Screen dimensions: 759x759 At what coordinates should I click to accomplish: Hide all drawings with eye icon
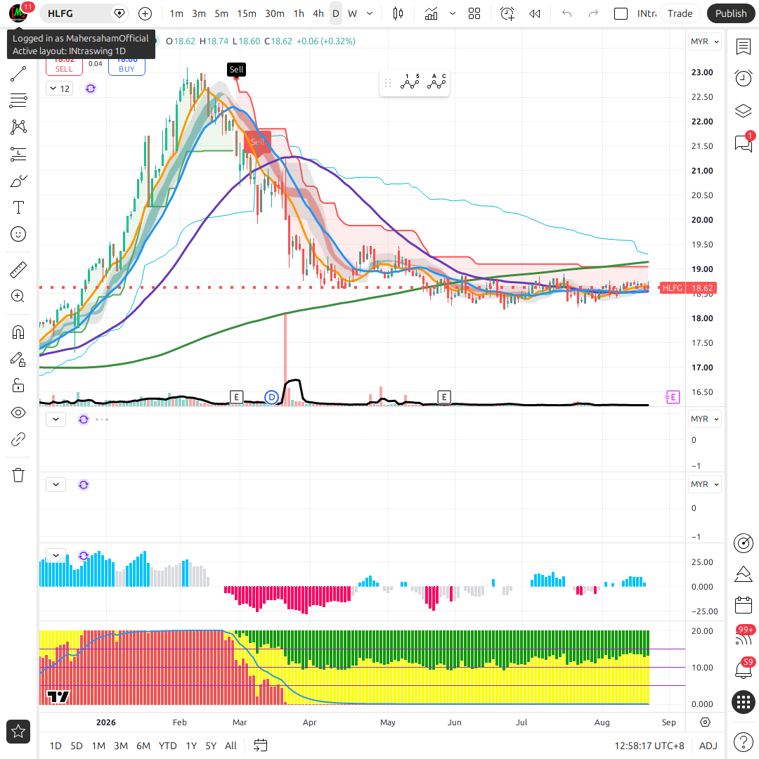pos(18,413)
